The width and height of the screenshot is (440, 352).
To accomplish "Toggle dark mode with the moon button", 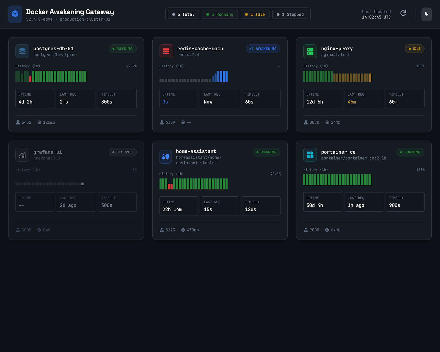I will pyautogui.click(x=426, y=15).
